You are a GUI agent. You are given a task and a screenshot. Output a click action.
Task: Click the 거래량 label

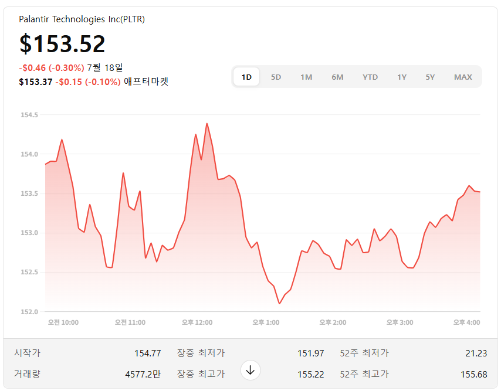click(x=27, y=374)
